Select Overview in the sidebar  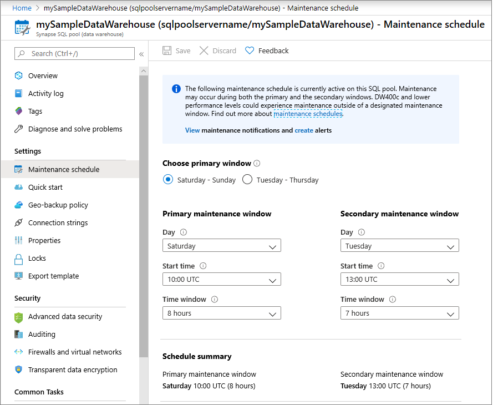click(x=42, y=75)
